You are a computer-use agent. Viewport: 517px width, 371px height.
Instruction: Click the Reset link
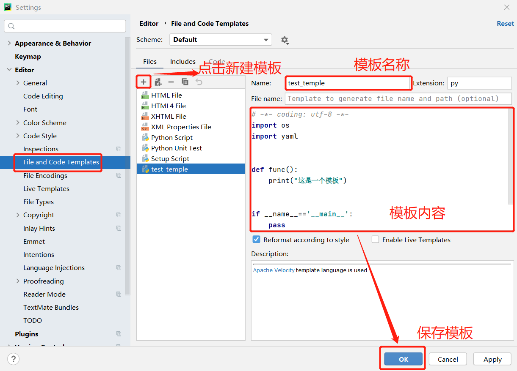pos(505,24)
